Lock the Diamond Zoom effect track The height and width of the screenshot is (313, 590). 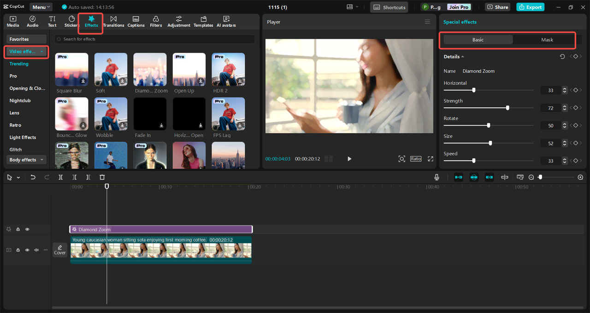[18, 229]
